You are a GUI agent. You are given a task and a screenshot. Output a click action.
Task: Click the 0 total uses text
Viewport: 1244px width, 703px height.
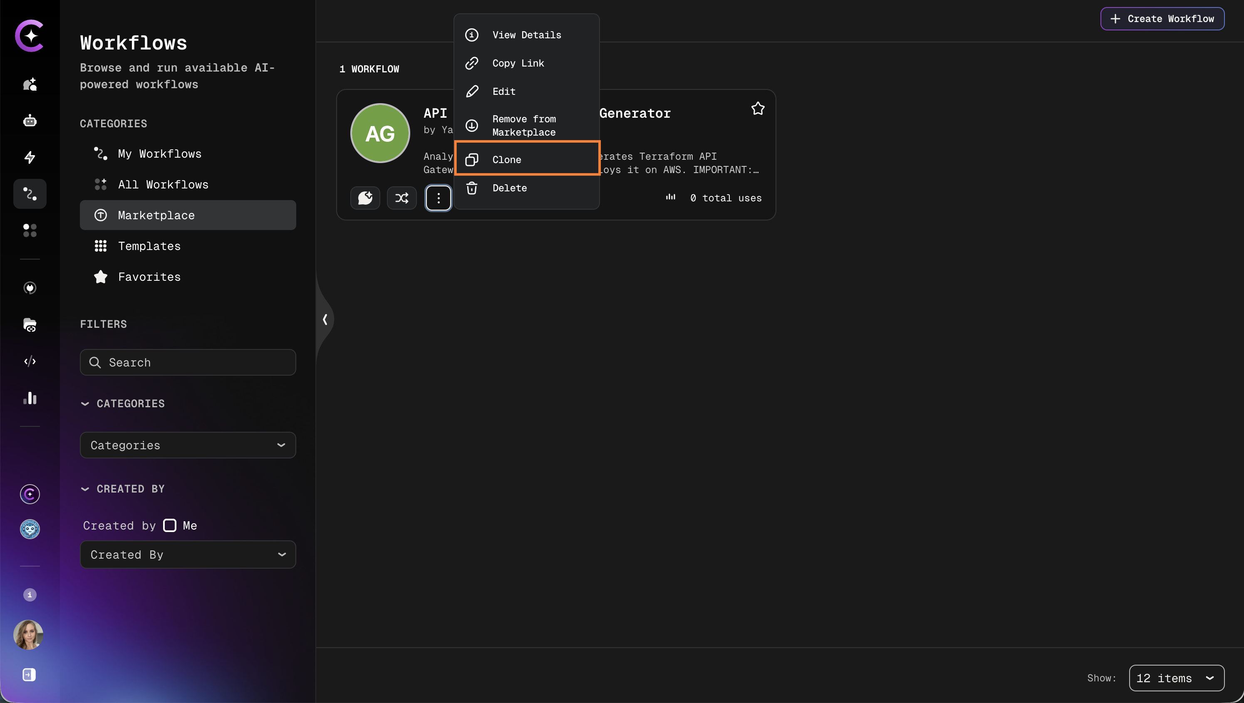726,198
